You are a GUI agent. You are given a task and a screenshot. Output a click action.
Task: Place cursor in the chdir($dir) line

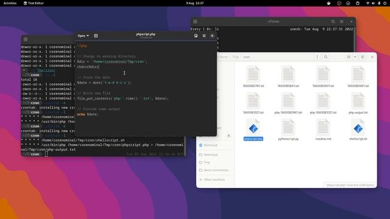[88, 67]
